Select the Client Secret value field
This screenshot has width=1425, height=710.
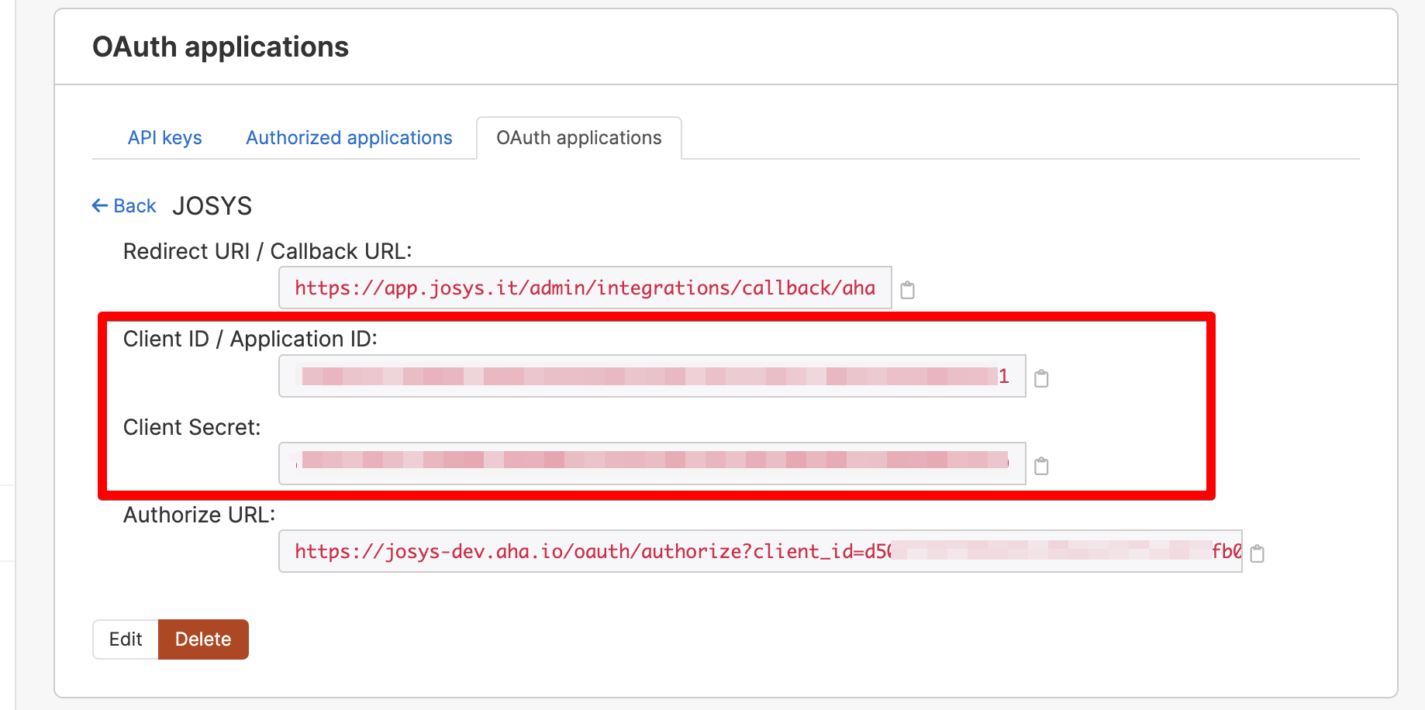pos(651,464)
